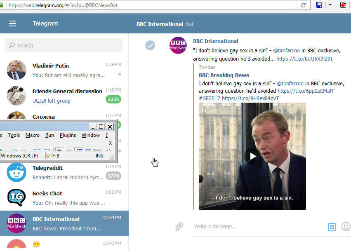Click the Windows (CR LF) status field

click(22, 155)
